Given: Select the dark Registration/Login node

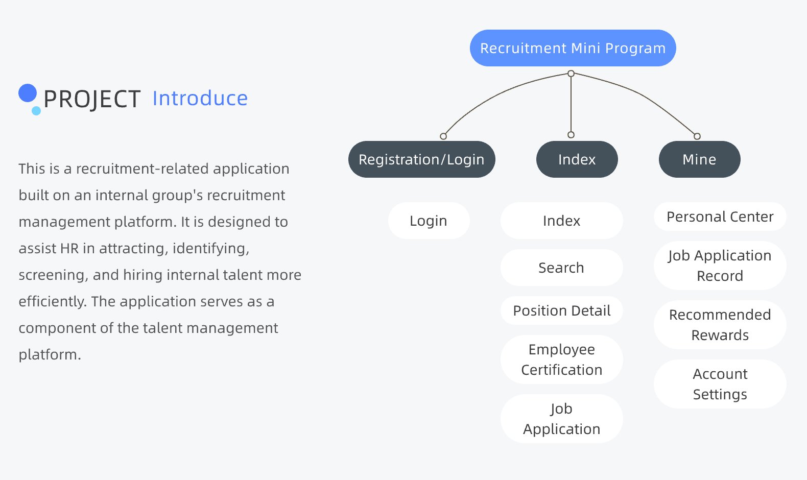Looking at the screenshot, I should (x=421, y=159).
